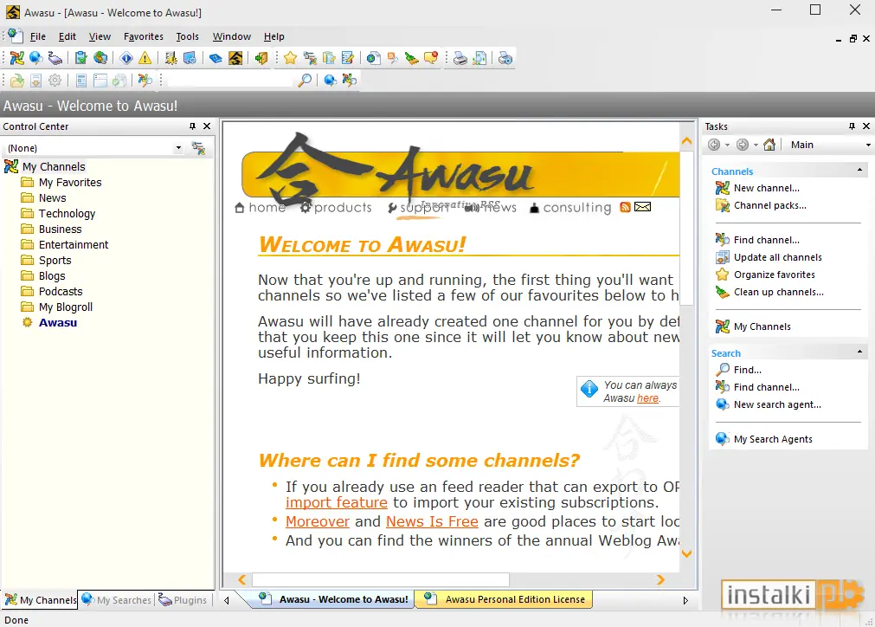Click the blue info toolbar icon
The image size is (875, 627).
point(126,58)
